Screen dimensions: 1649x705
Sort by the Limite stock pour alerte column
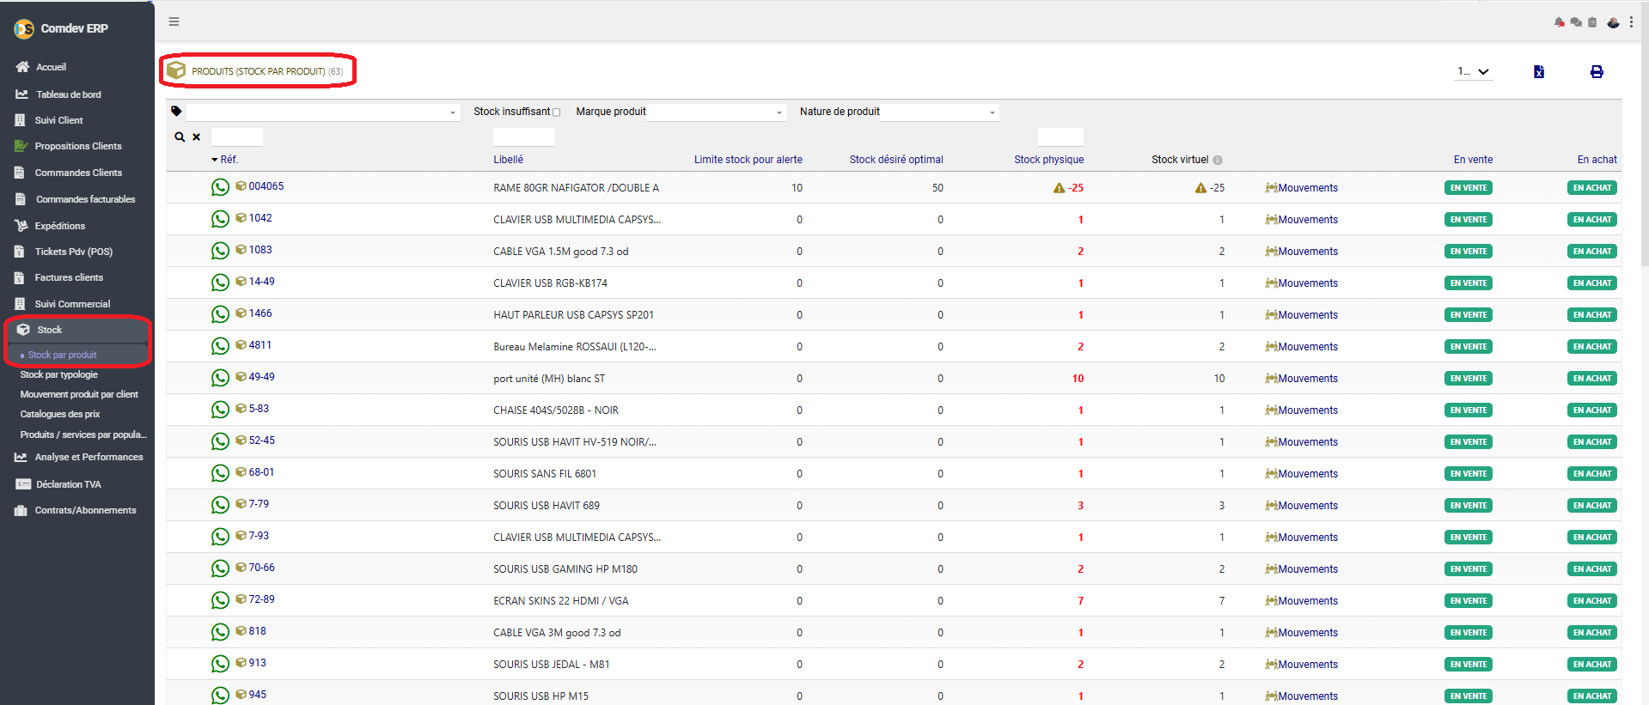tap(748, 160)
